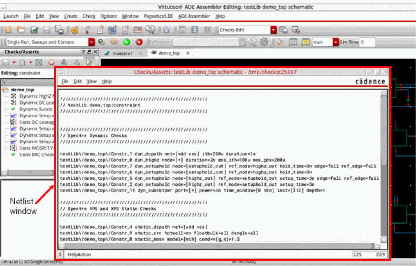Click the red Stop Simulation button
Screen dimensions: 416x266
[x=139, y=42]
